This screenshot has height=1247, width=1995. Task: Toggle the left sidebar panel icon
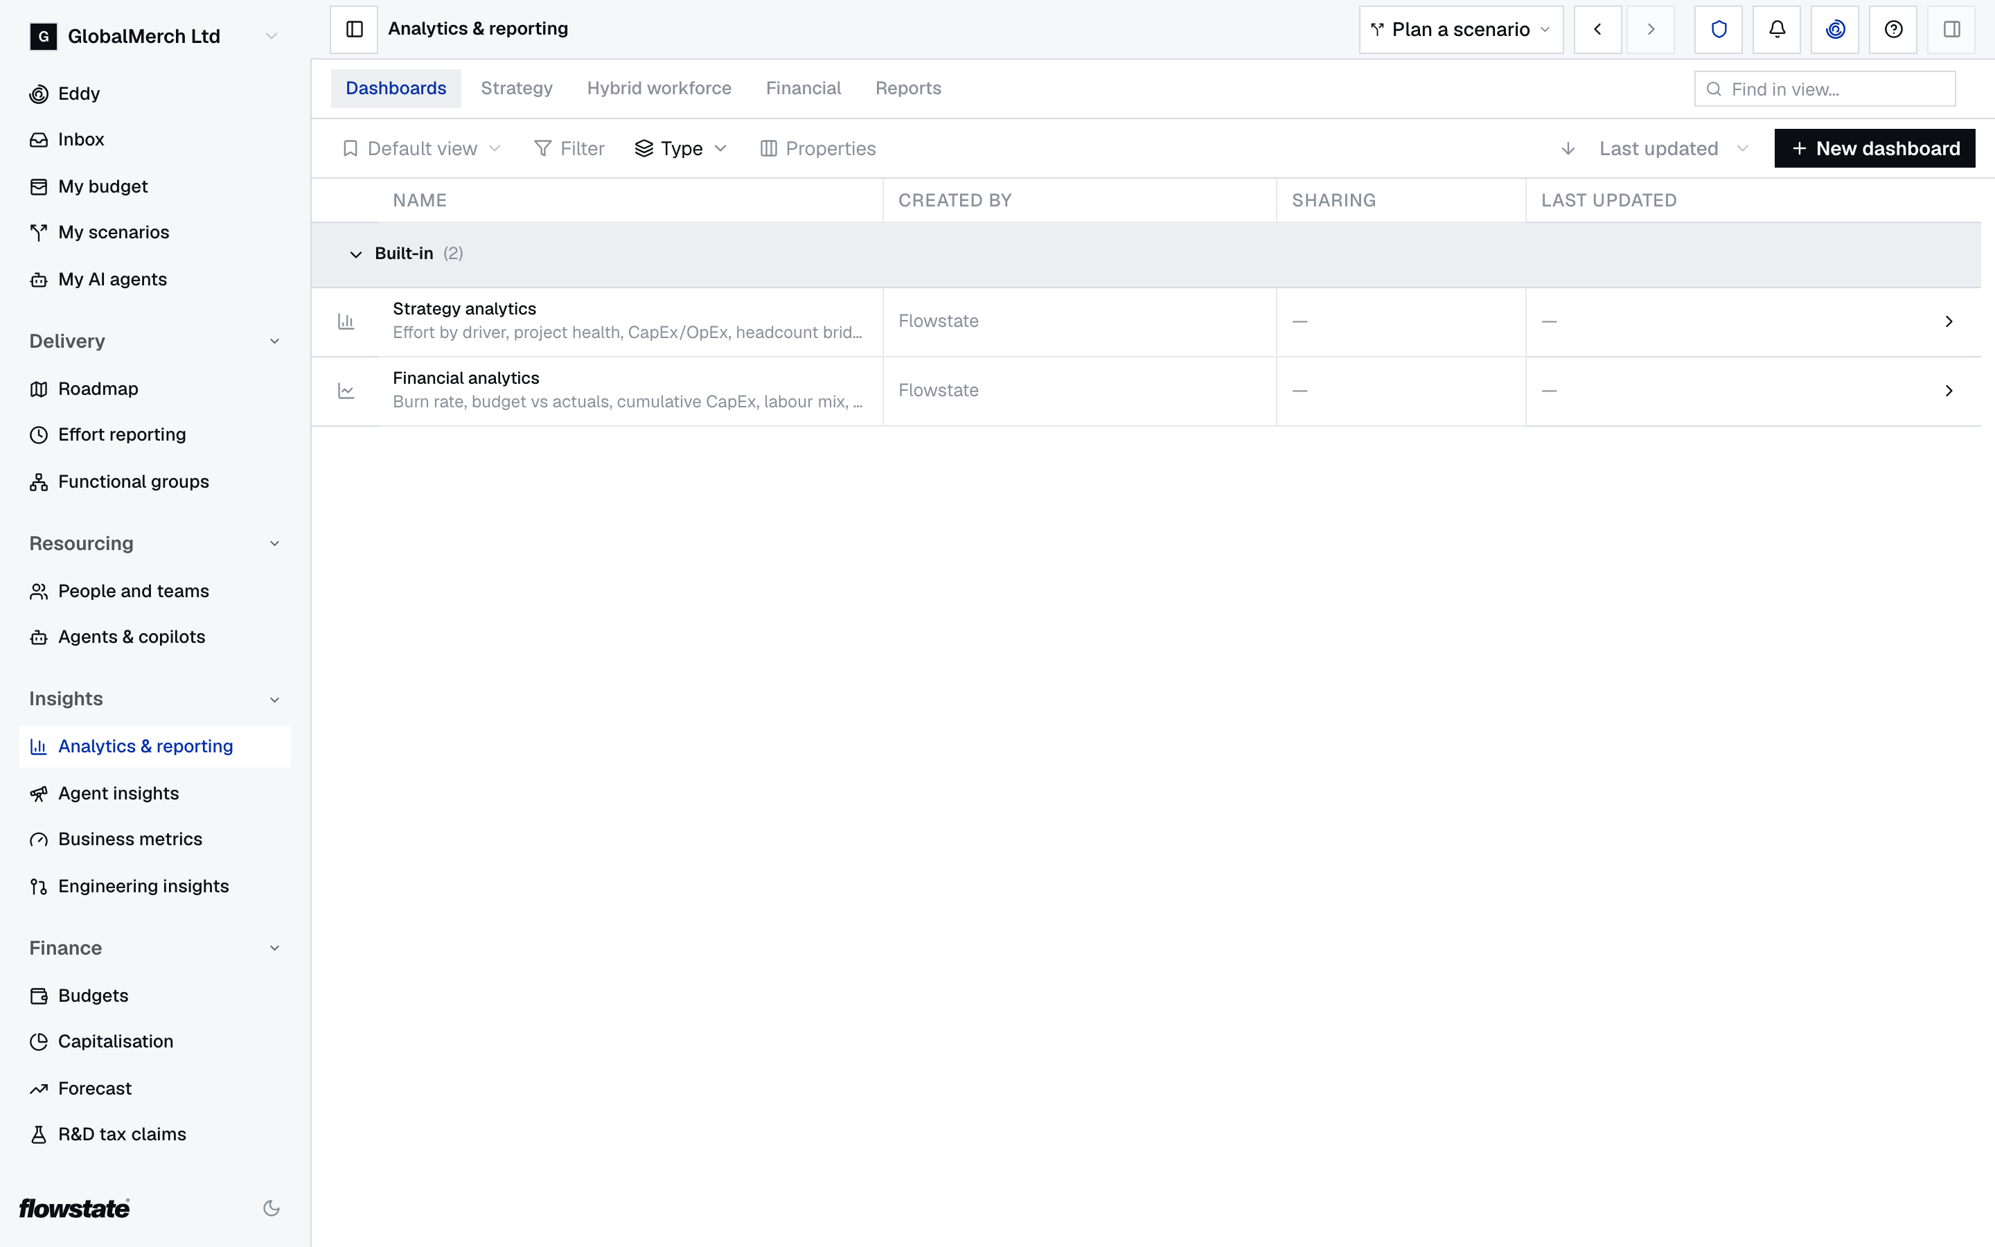click(x=354, y=29)
